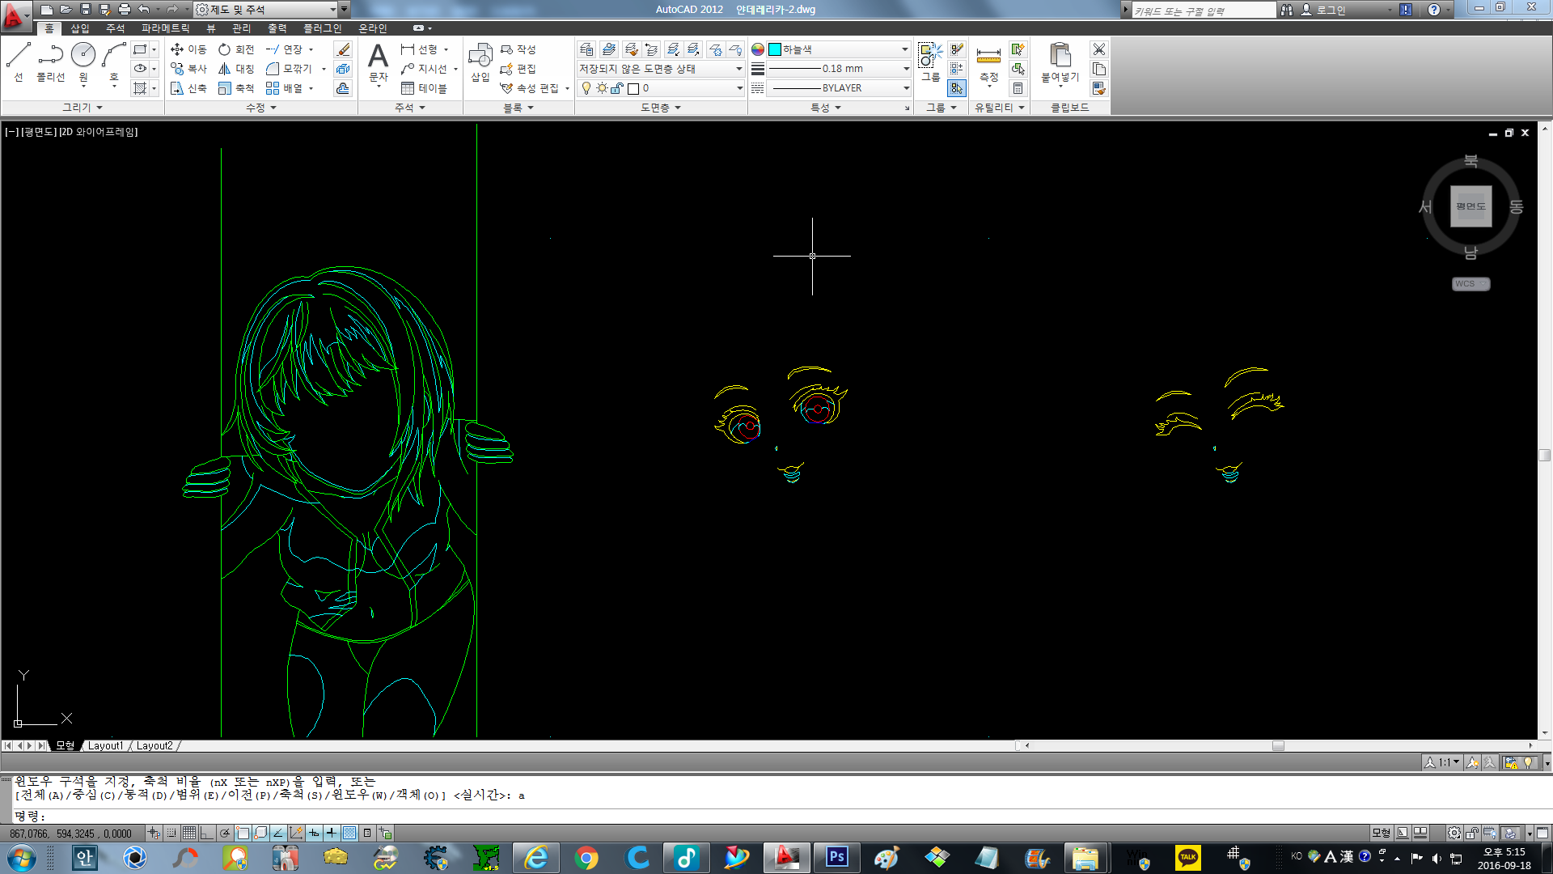This screenshot has height=874, width=1553.
Task: Click the Edit block (편집) button
Action: 518,69
